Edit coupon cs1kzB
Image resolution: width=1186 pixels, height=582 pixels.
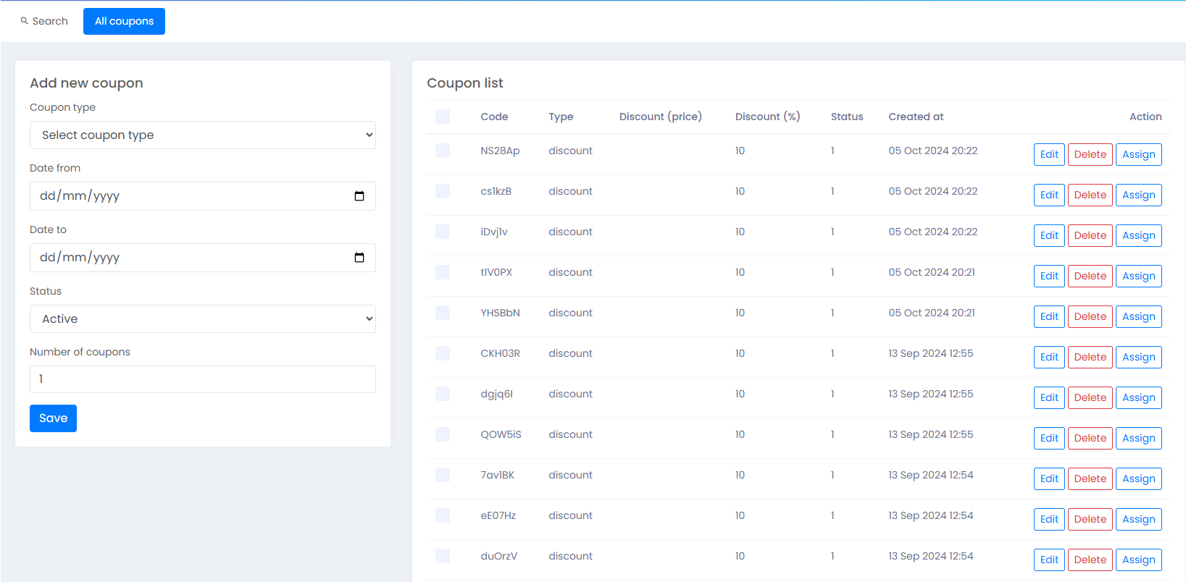[1049, 195]
